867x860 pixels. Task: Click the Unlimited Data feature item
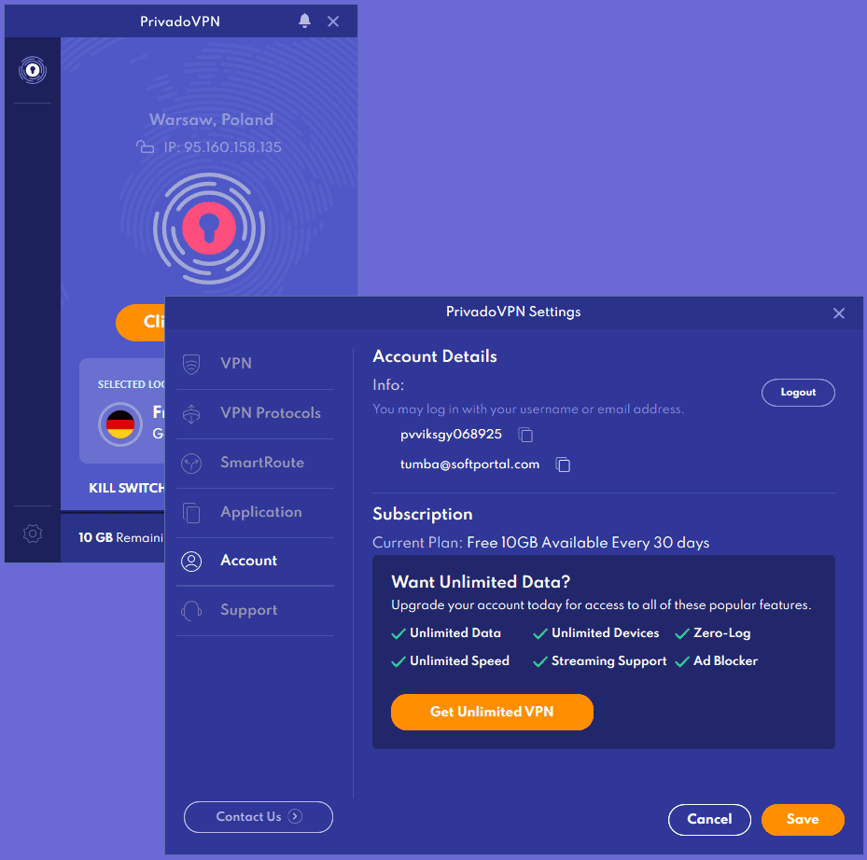446,633
